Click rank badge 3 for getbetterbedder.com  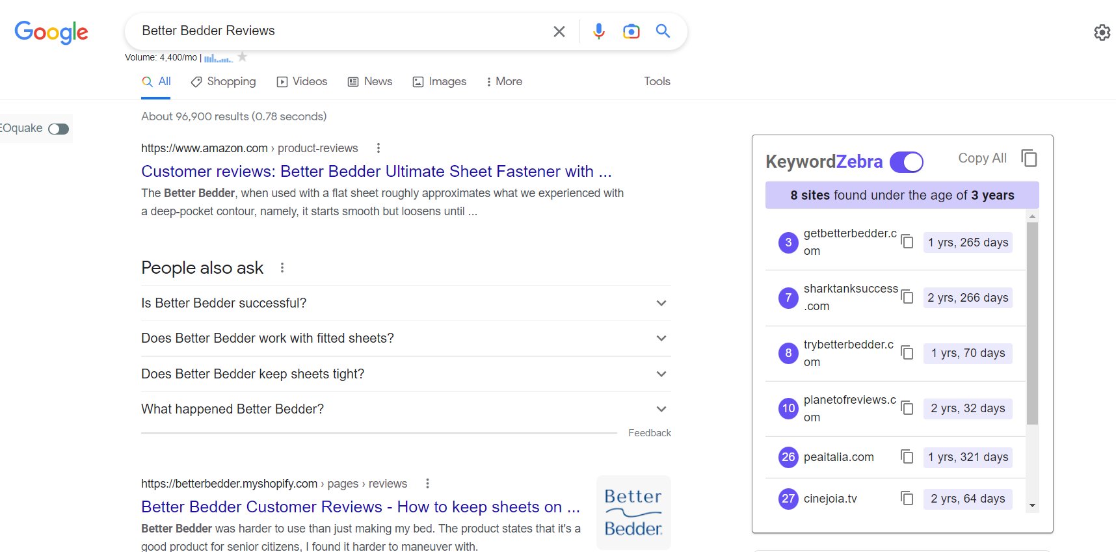pyautogui.click(x=788, y=243)
